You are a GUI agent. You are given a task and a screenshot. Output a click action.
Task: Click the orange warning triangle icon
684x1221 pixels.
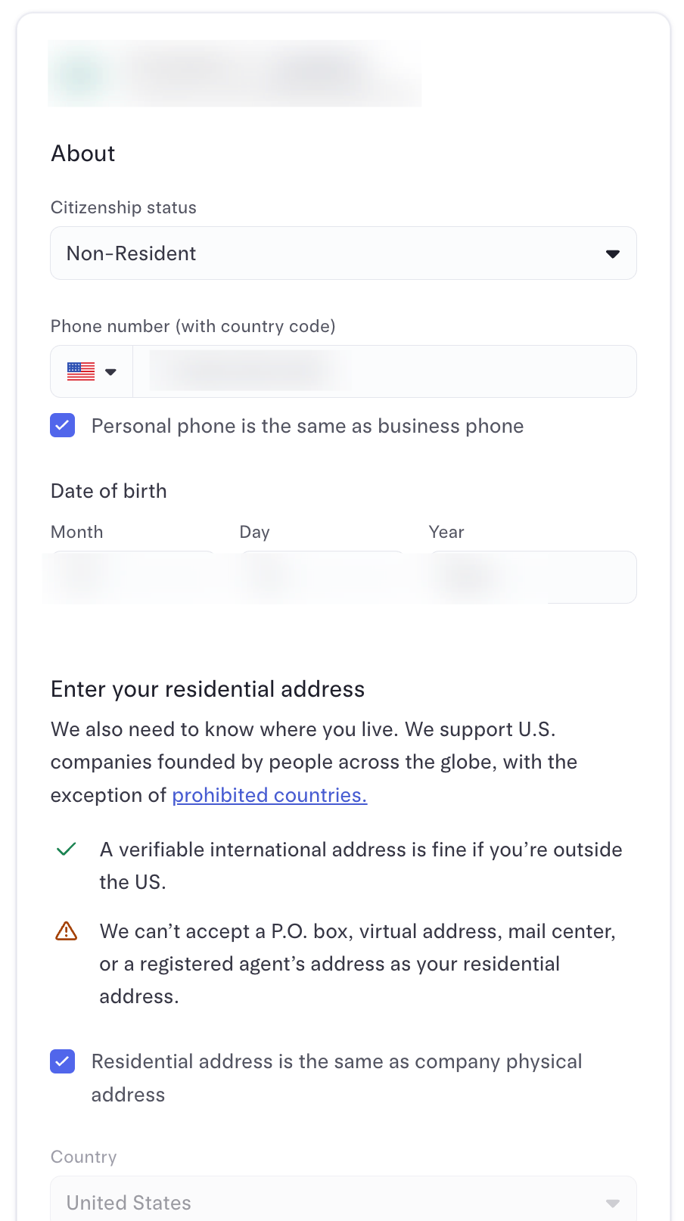click(x=67, y=931)
